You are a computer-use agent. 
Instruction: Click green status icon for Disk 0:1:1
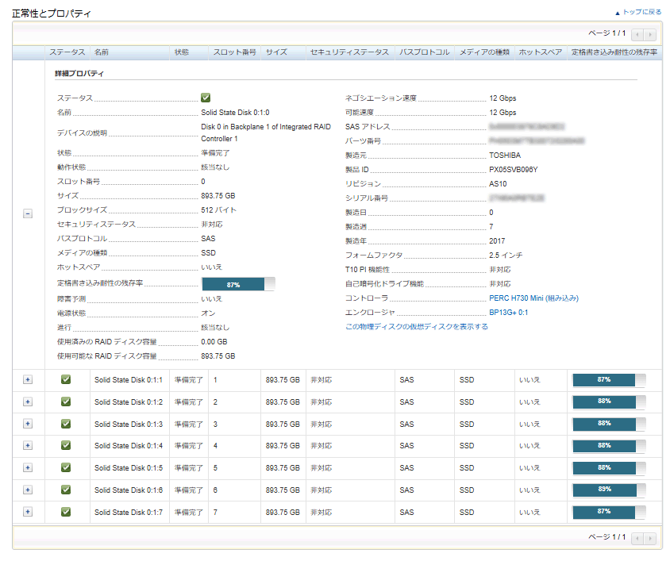66,379
